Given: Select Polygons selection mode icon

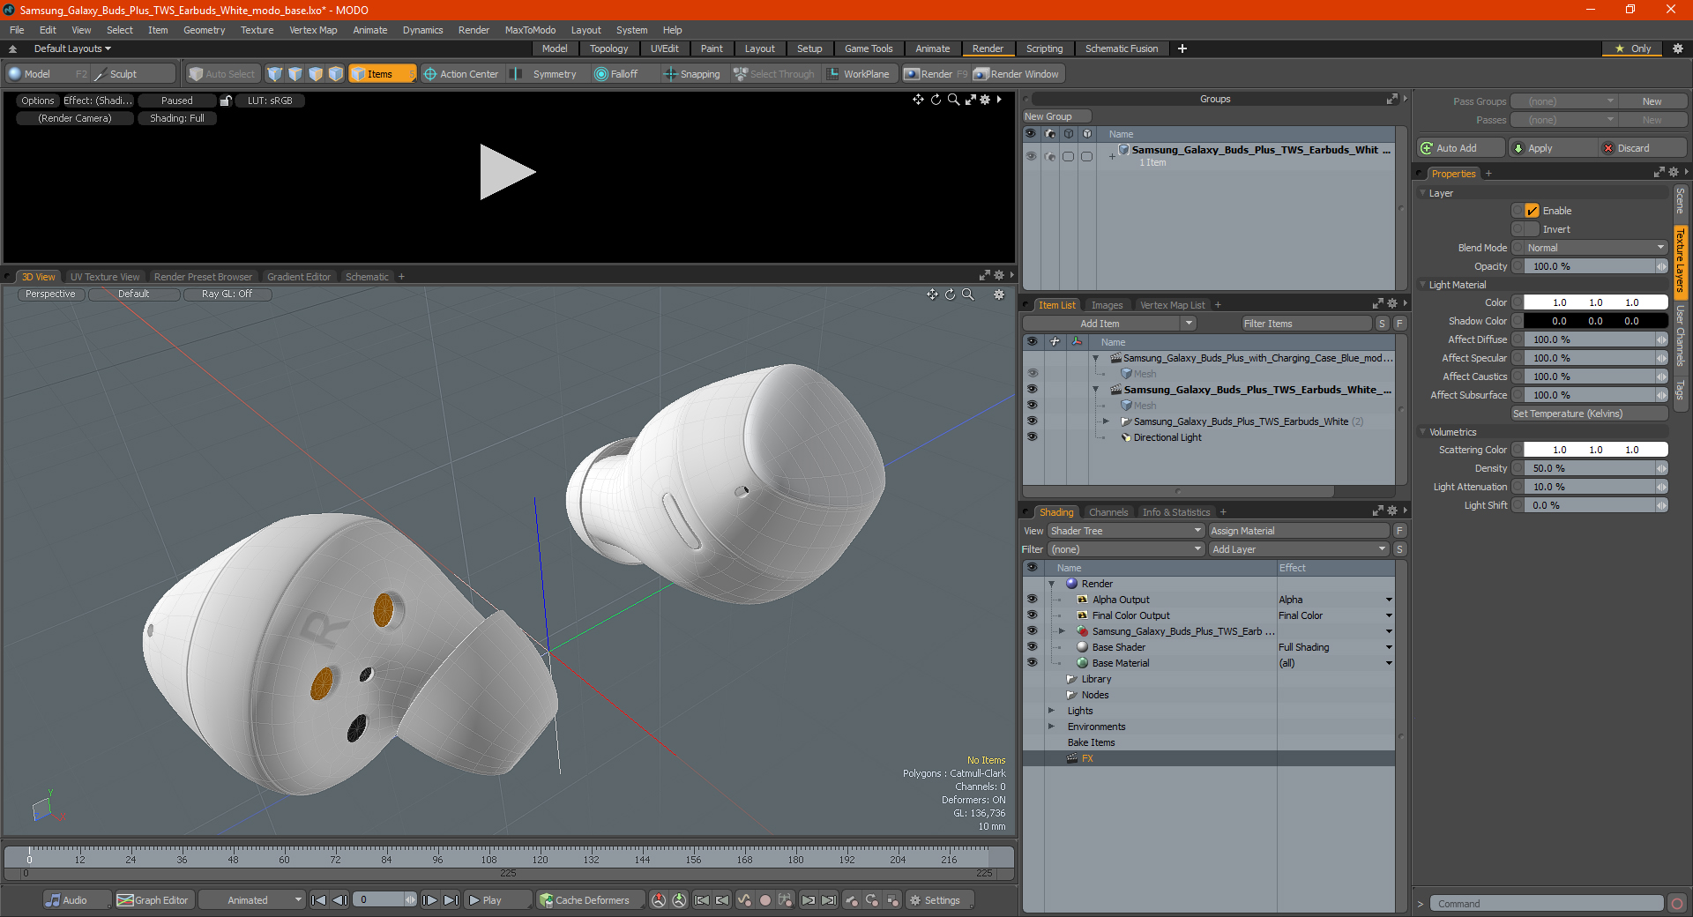Looking at the screenshot, I should point(316,74).
